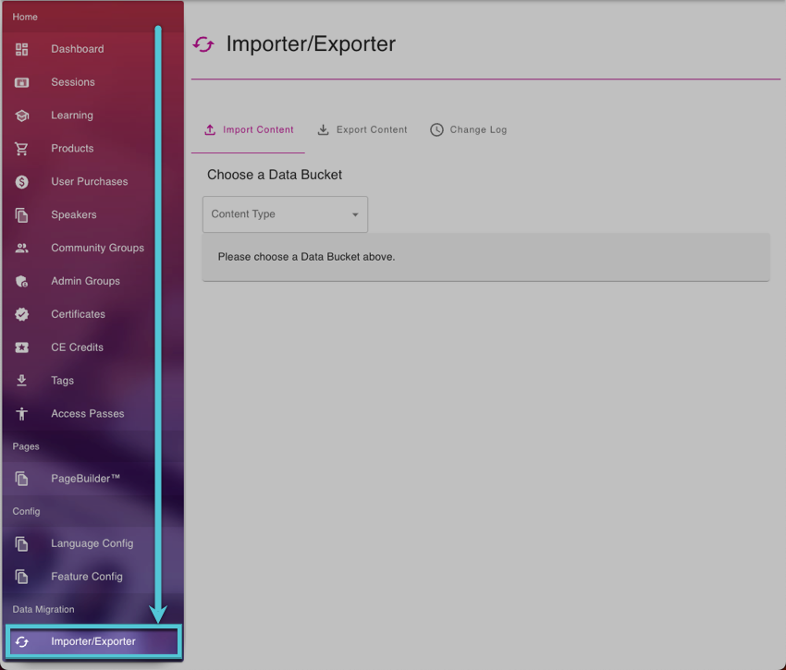Switch to the Import Content tab
Viewport: 786px width, 670px height.
[248, 129]
